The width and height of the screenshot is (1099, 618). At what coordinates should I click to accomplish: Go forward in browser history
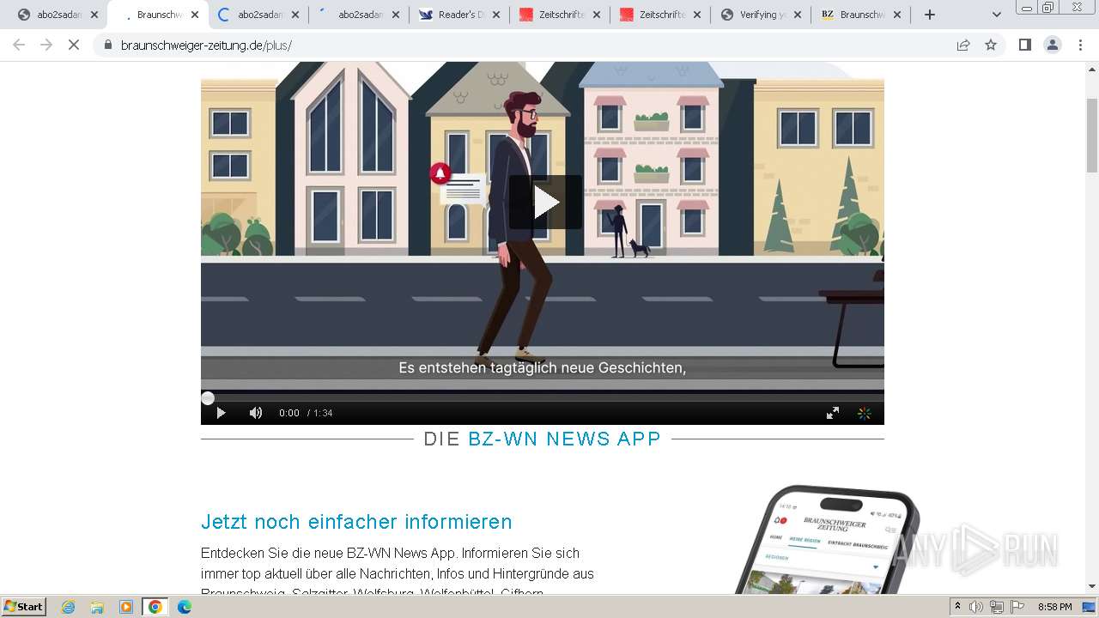click(46, 45)
